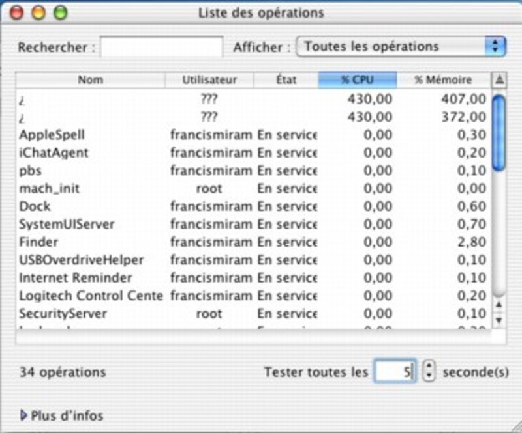
Task: Click the scrollbar down arrow
Action: click(x=499, y=320)
